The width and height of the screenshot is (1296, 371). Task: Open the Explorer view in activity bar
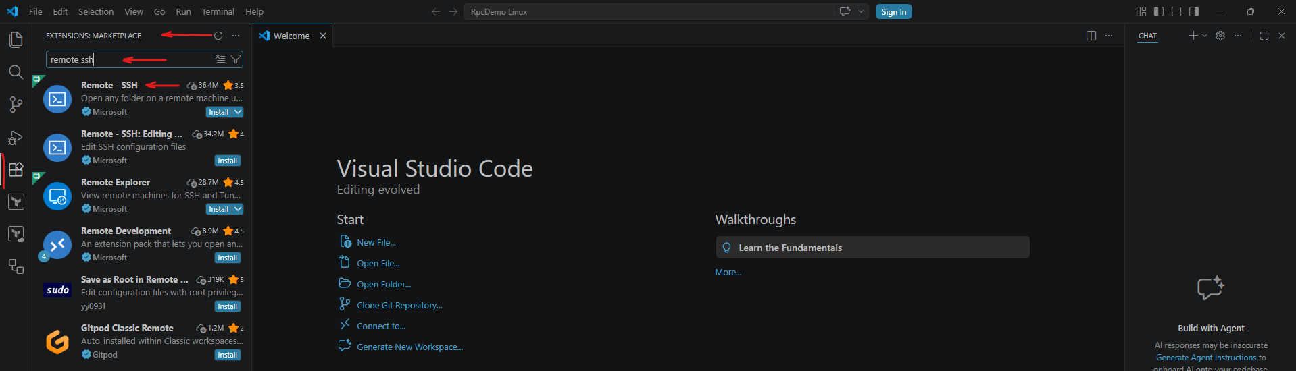coord(16,40)
